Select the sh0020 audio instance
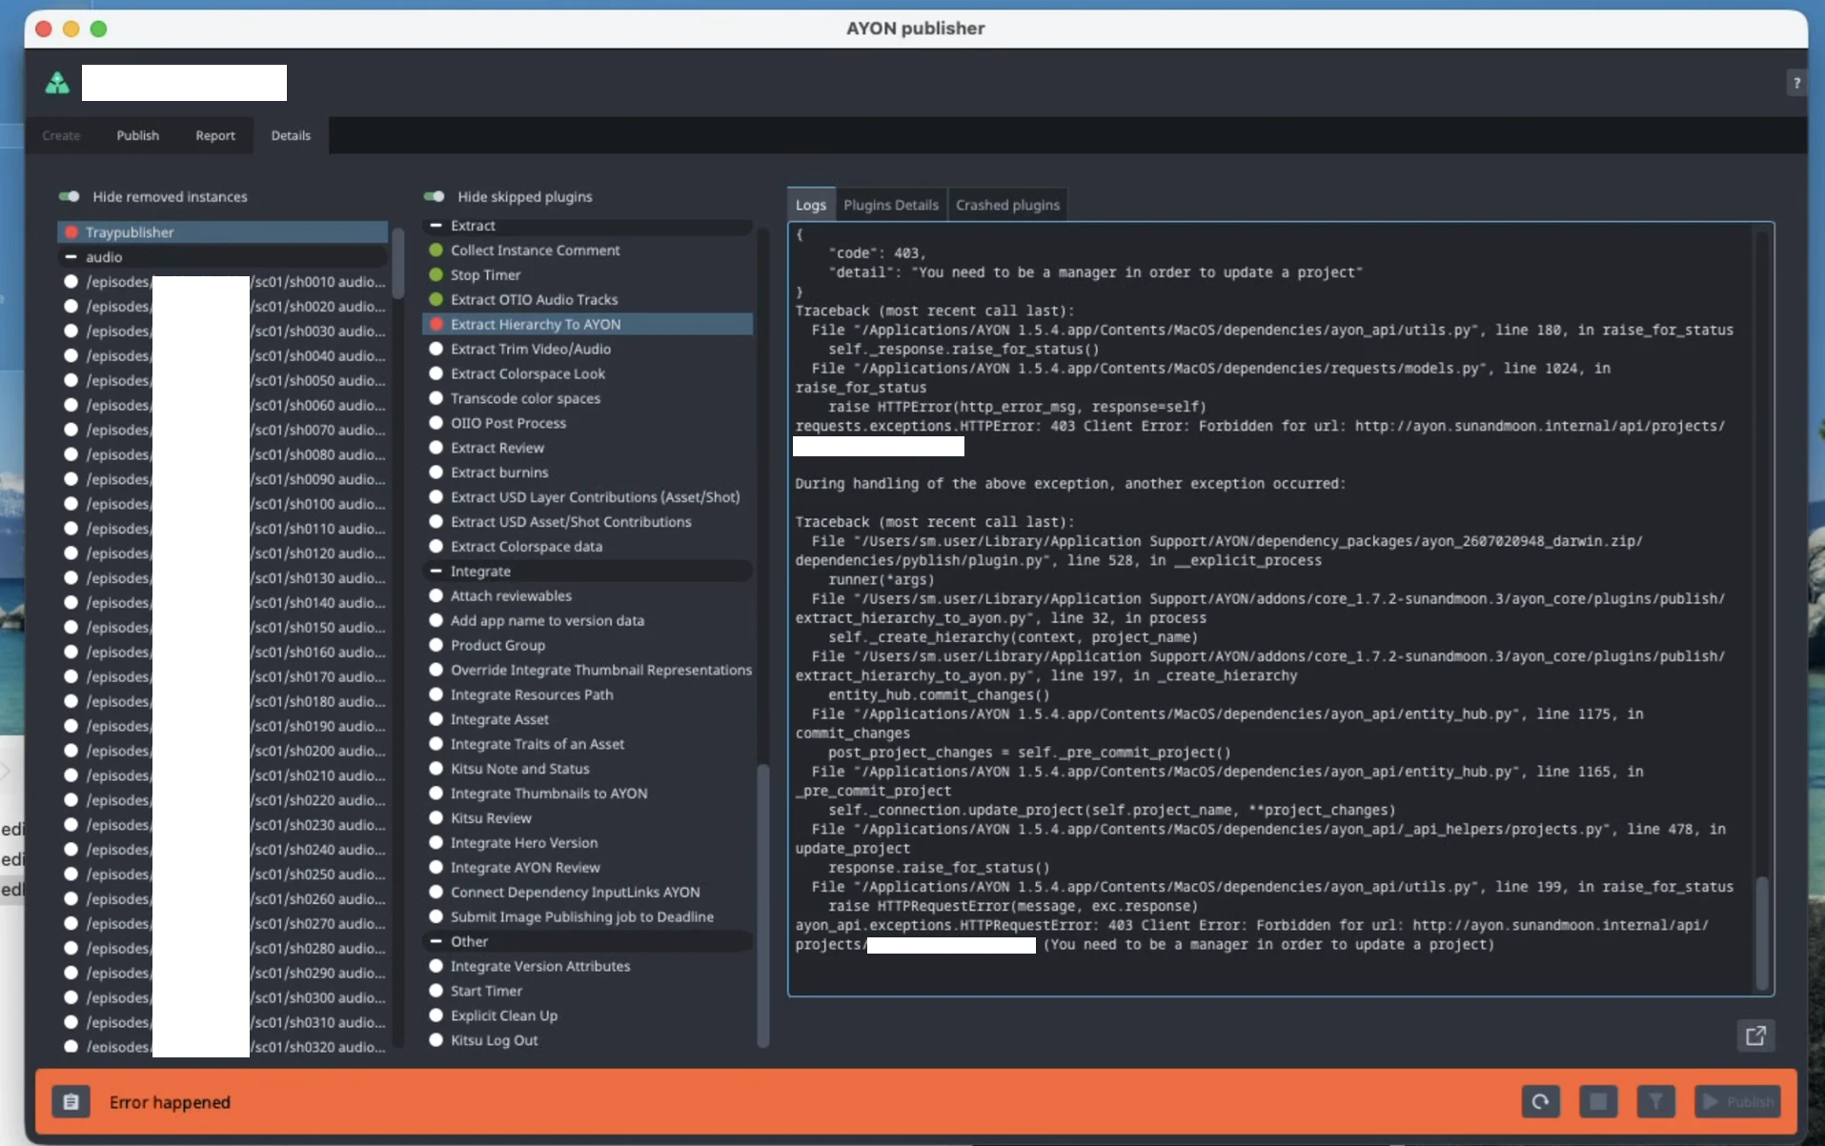 (223, 307)
